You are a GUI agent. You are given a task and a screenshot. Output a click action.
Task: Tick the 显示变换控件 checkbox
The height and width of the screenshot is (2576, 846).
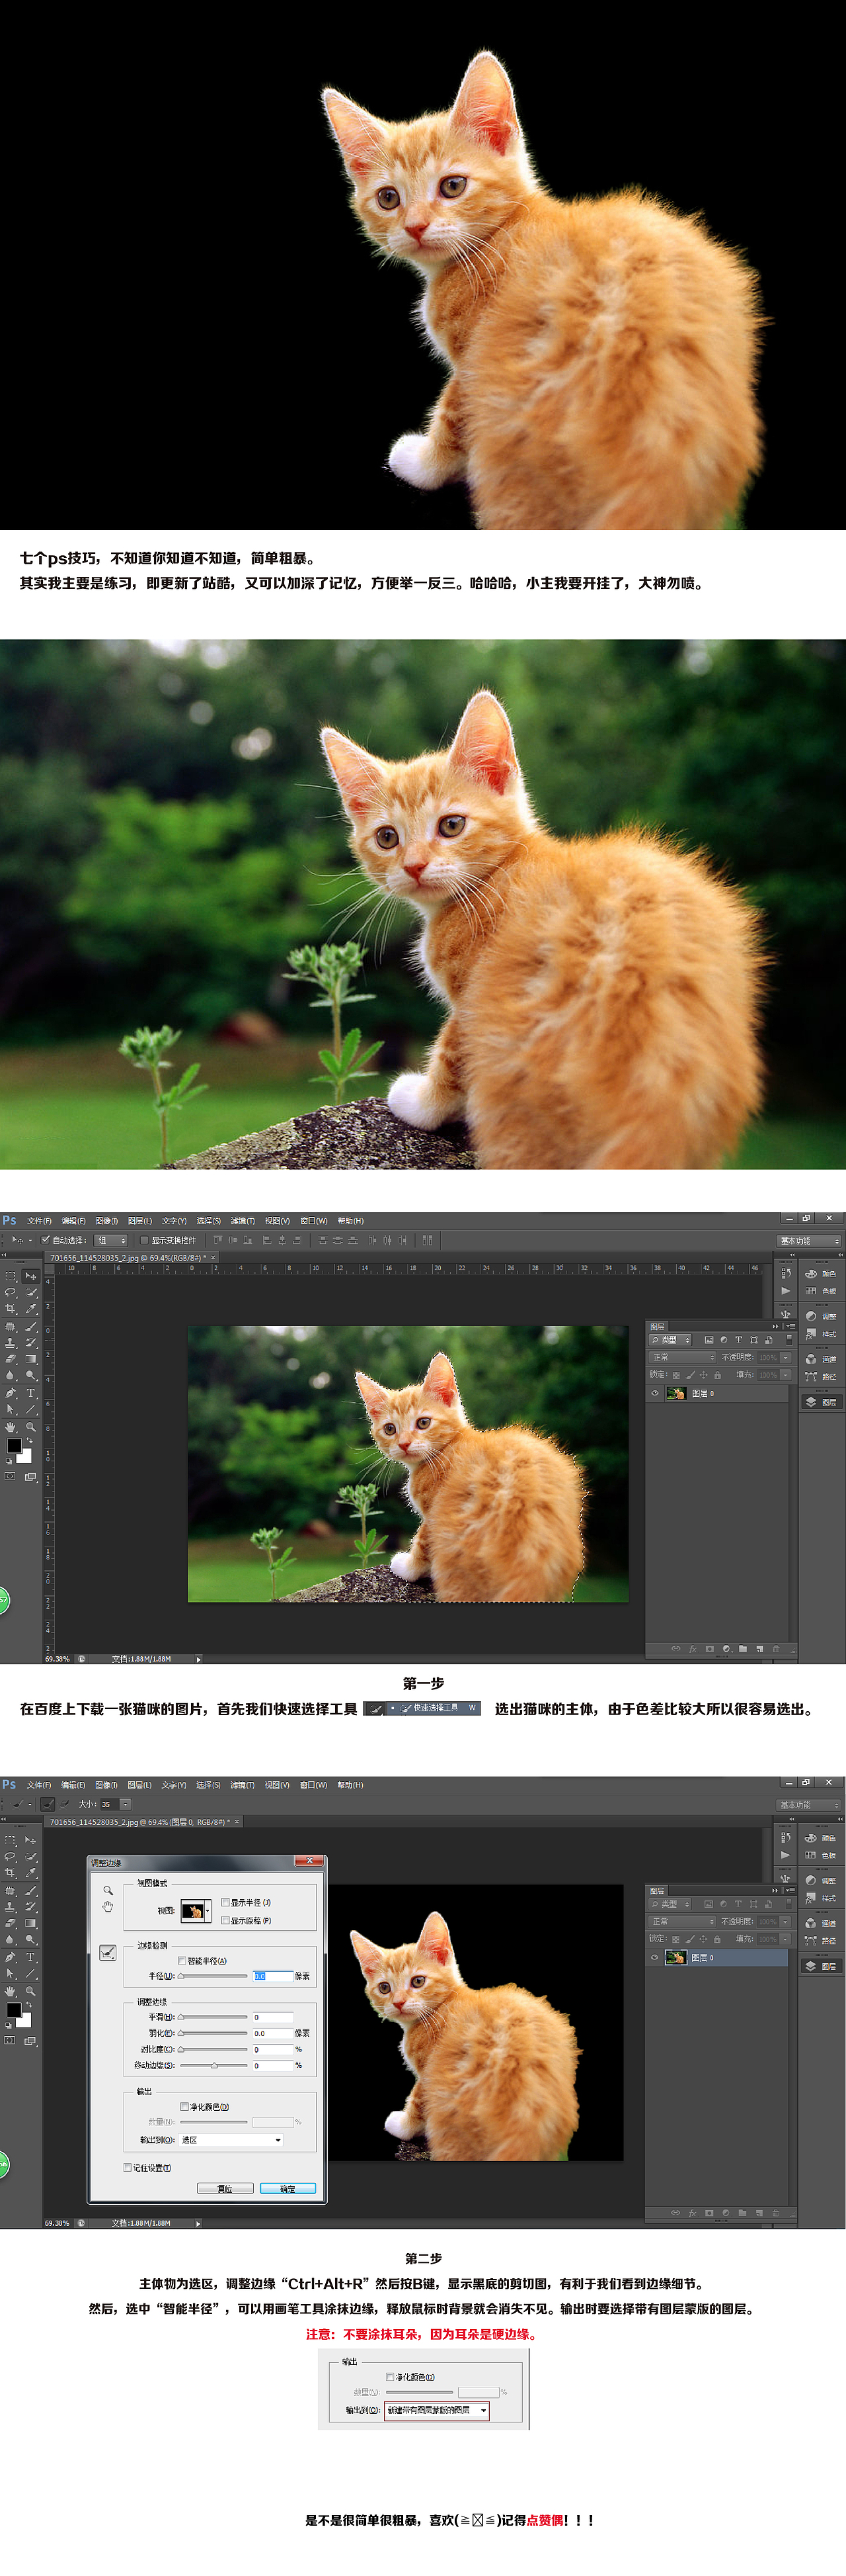[144, 1240]
